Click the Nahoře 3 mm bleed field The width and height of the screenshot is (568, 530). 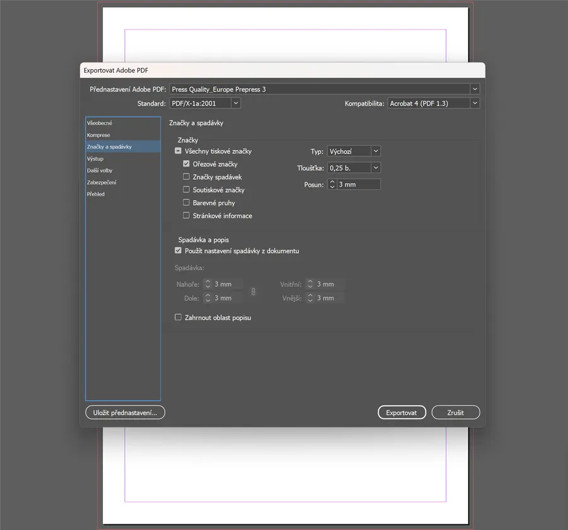click(227, 284)
